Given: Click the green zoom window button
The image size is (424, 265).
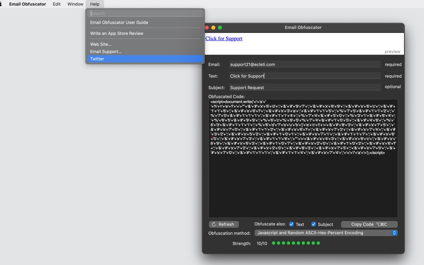Looking at the screenshot, I should (220, 28).
